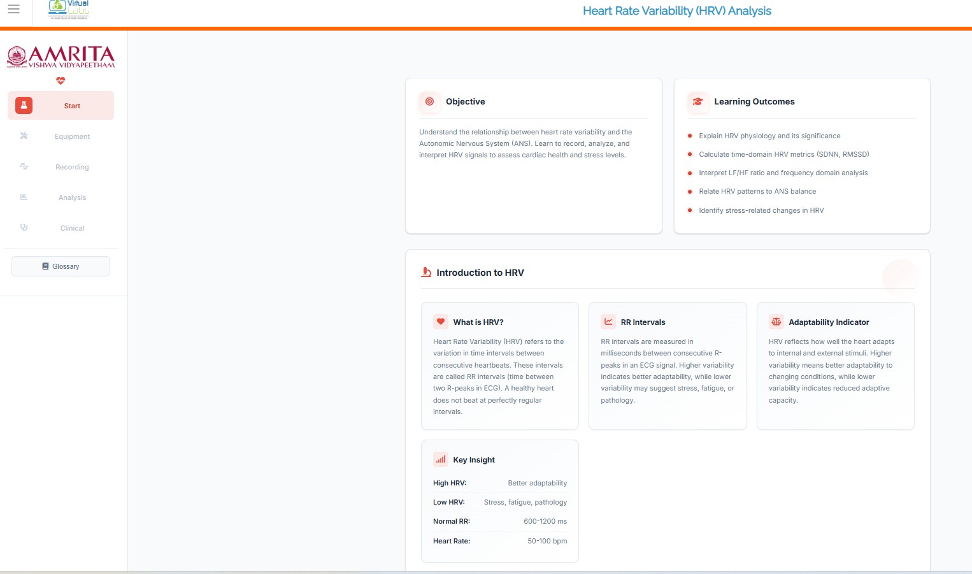Click the waveform icon beside Recording
This screenshot has width=972, height=574.
coord(24,166)
